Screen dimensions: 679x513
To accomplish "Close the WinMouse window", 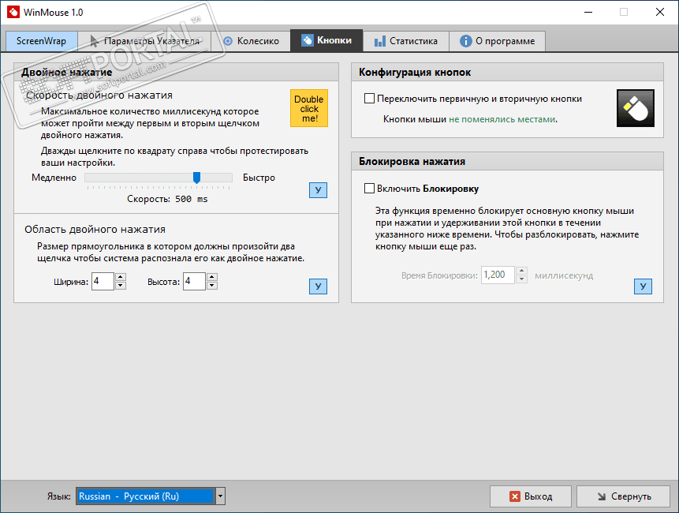I will pos(660,12).
